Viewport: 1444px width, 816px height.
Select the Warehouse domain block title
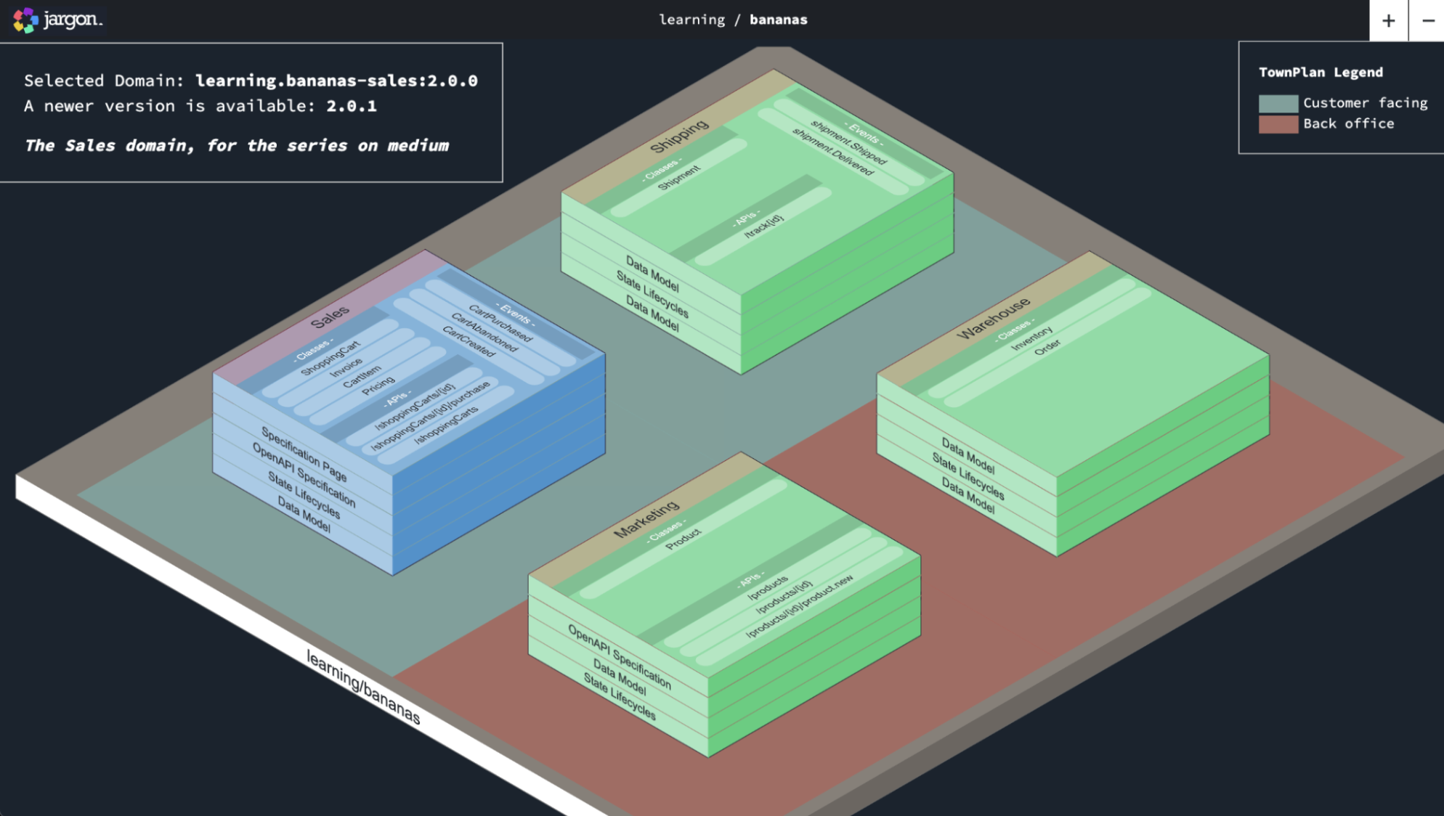[993, 318]
